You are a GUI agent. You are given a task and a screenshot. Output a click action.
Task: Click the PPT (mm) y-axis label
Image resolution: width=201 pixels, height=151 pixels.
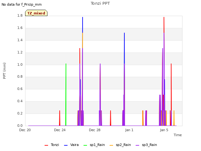click(4, 70)
